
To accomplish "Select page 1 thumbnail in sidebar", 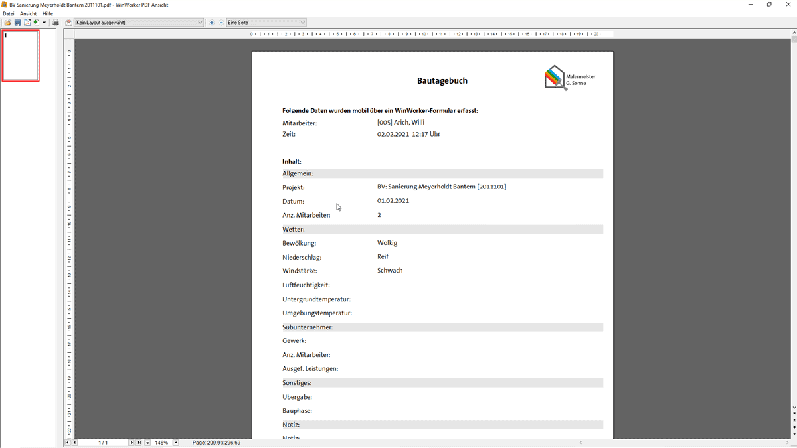I will coord(21,56).
